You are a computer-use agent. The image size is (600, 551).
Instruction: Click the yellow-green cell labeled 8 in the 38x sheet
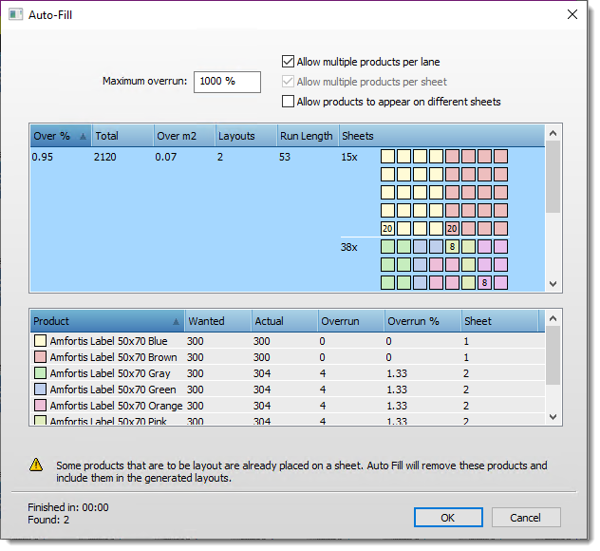pos(452,247)
